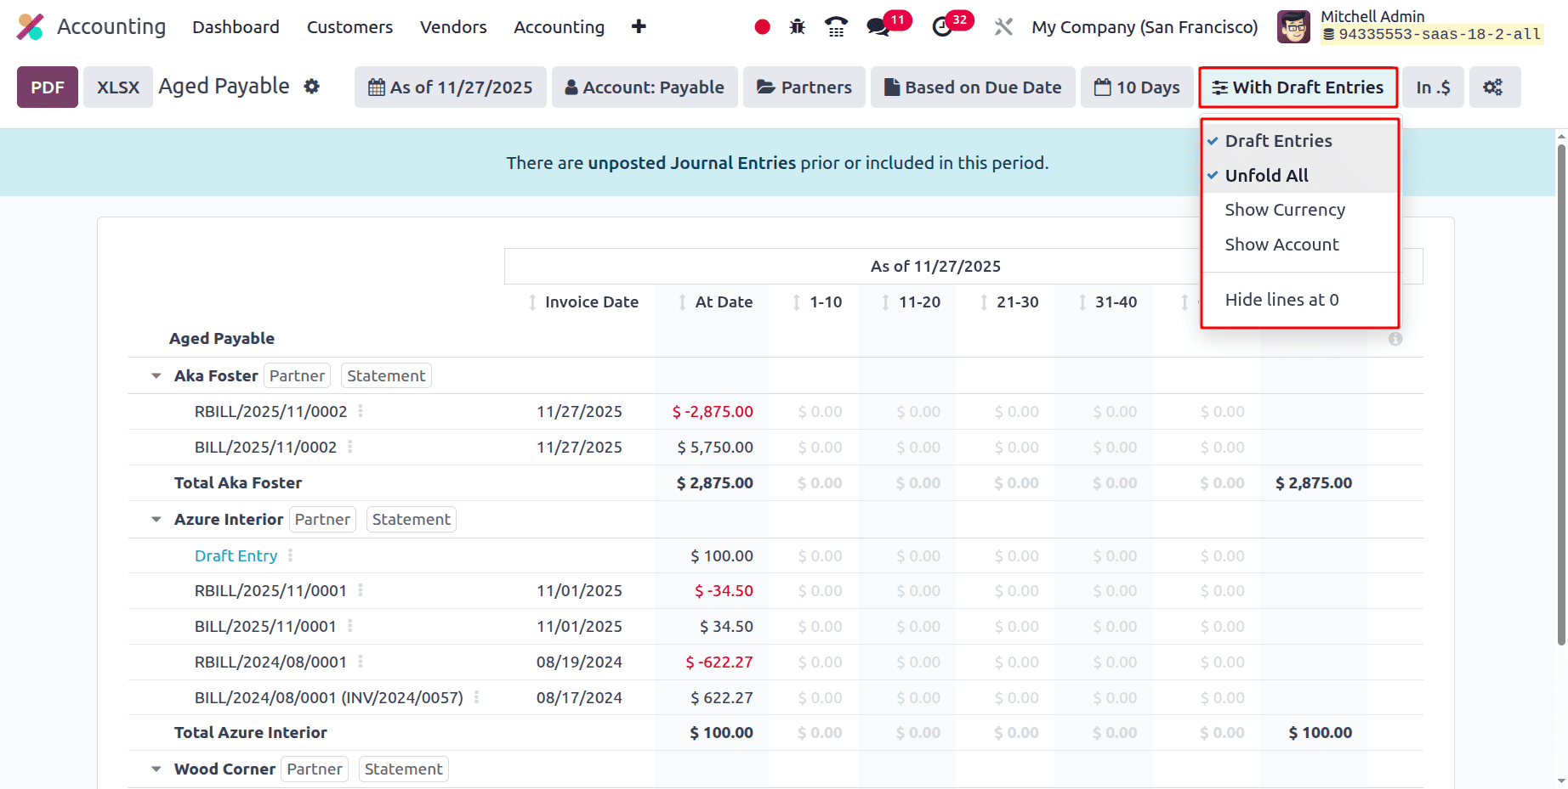
Task: Open the messages icon with badge 11
Action: coord(878,27)
